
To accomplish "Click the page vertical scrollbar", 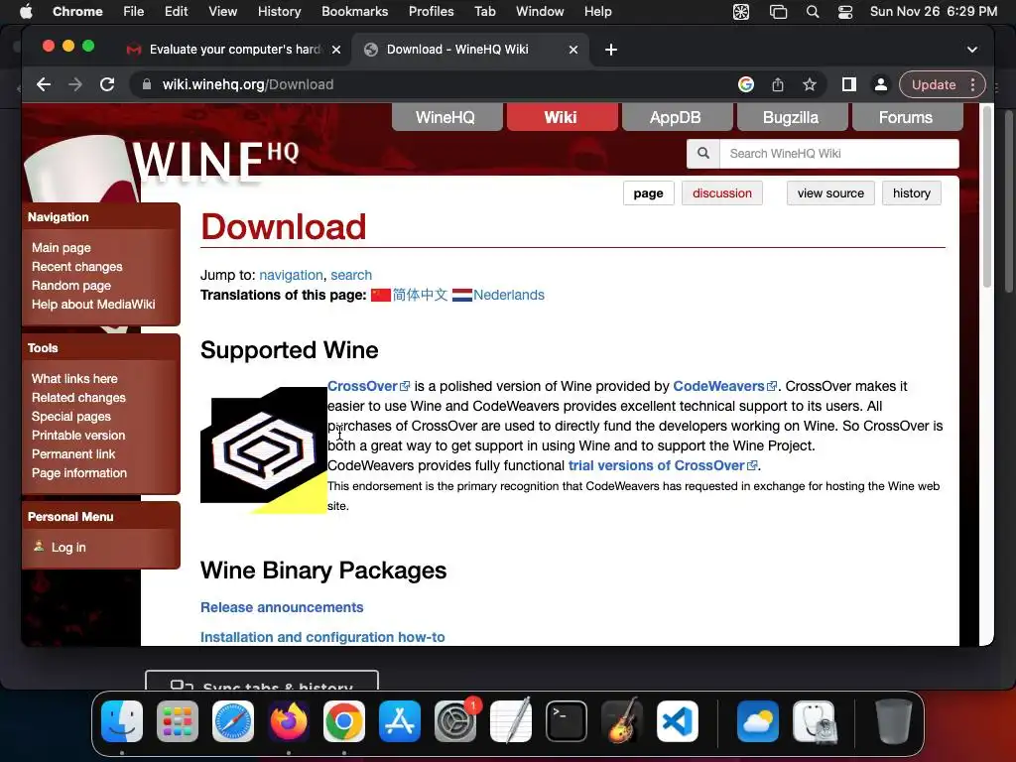I will pos(987,197).
